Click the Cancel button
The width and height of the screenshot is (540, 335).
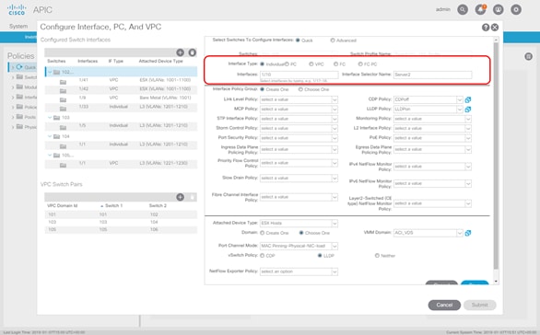[x=444, y=305]
